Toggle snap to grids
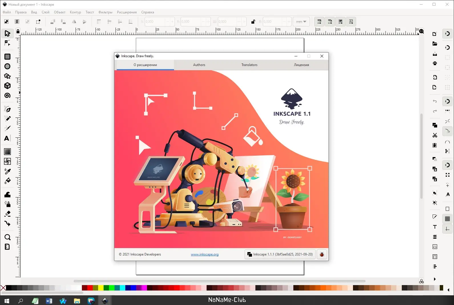This screenshot has width=454, height=305. pos(447,219)
